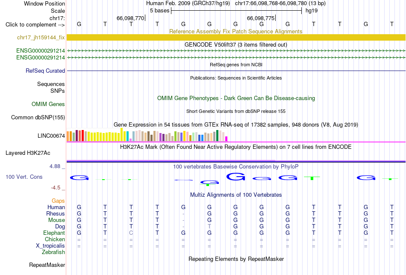Open the GTEx Gene Expression track title
The image size is (406, 275).
coord(236,125)
